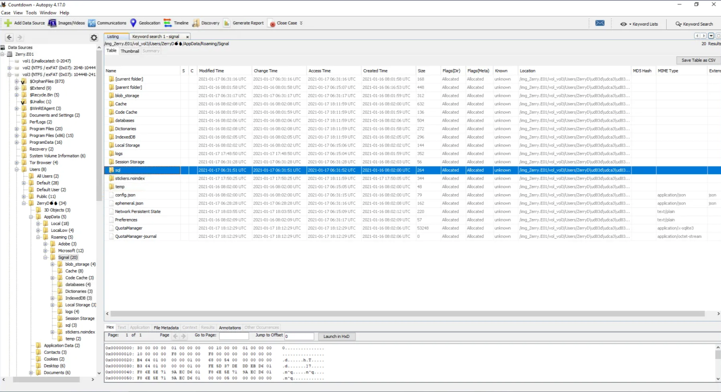Select Tor Browser (4) in tree
Viewport: 721px width, 392px height.
43,163
